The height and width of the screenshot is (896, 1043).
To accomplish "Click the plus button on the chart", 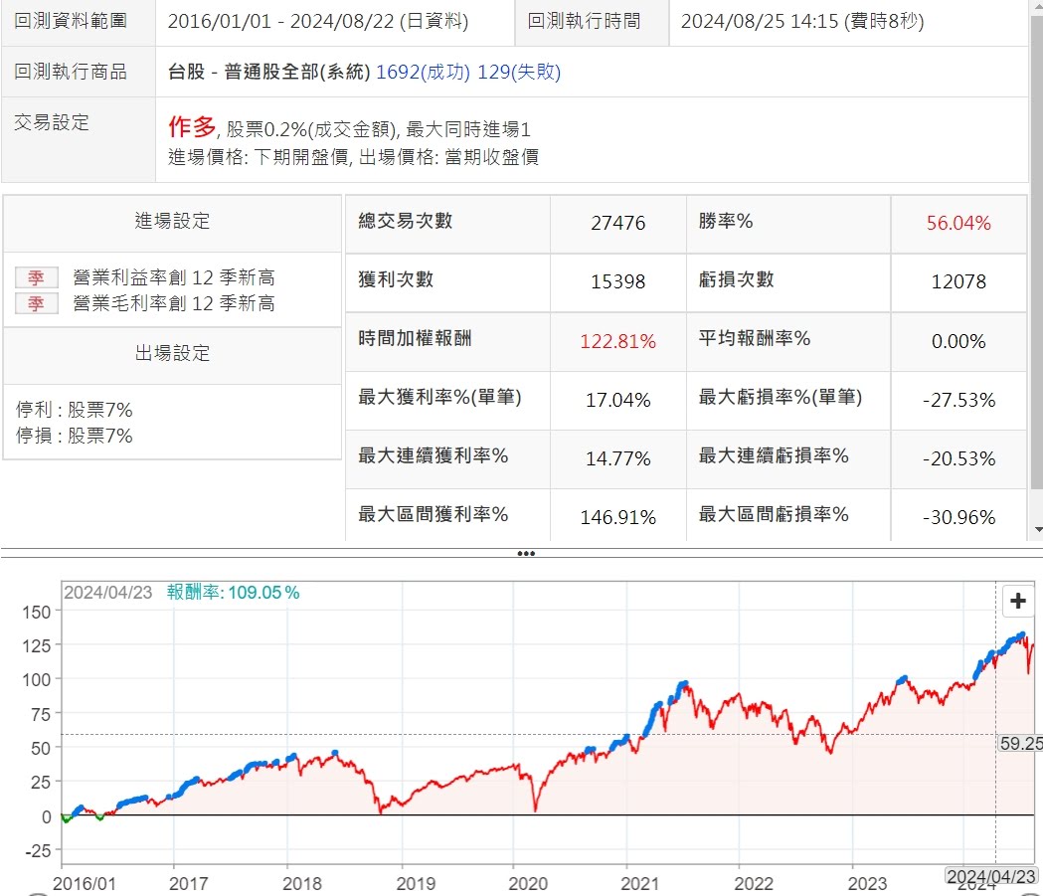I will [1017, 601].
